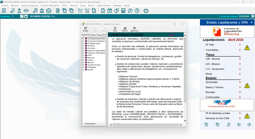255x139 pixels.
Task: Click Ocultar in the help manual toolbar
Action: pyautogui.click(x=85, y=29)
